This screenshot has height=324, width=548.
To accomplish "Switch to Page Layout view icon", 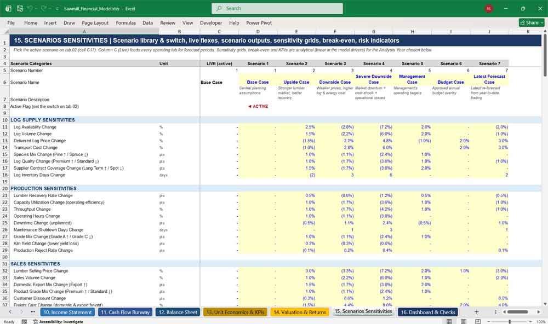I will click(x=464, y=322).
